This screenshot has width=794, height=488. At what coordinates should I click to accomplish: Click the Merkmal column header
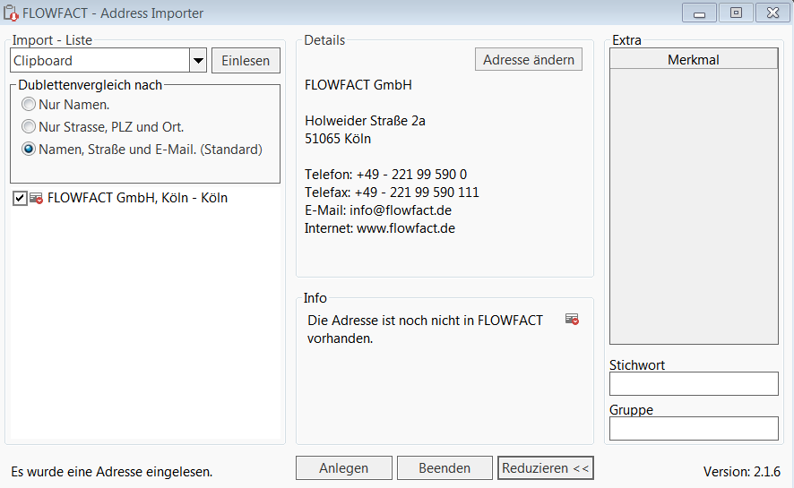click(694, 60)
